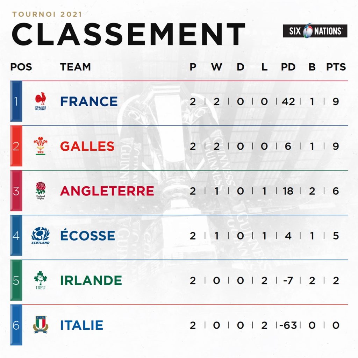Click the ÉCOSSE team name
The height and width of the screenshot is (358, 358).
pyautogui.click(x=87, y=235)
